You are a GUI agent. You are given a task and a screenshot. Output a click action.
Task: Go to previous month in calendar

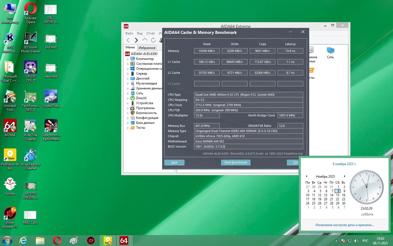[306, 176]
